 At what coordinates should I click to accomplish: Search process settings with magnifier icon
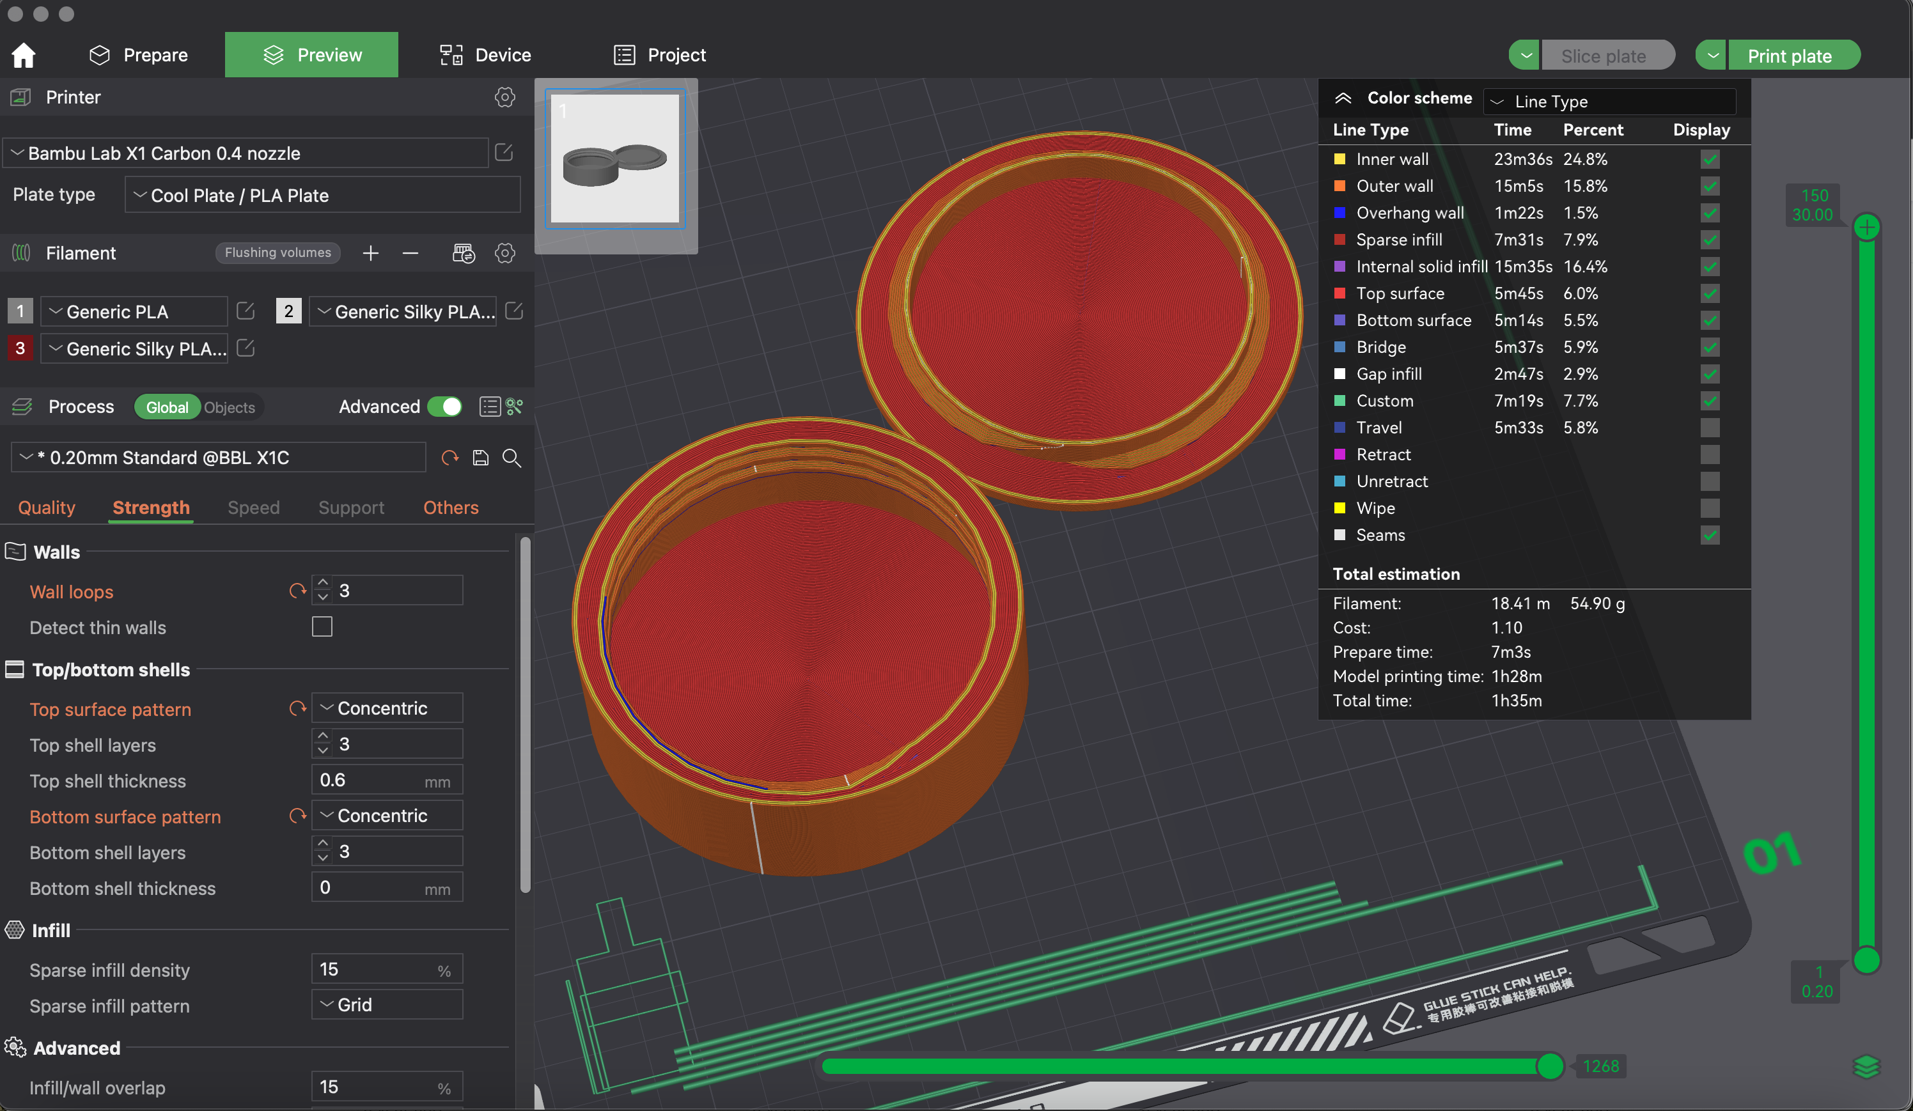pos(511,458)
